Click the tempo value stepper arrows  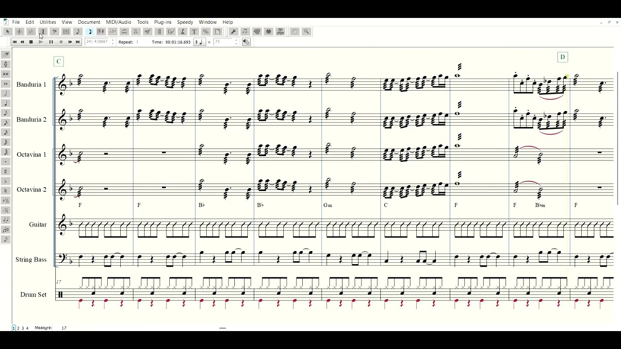click(x=236, y=42)
